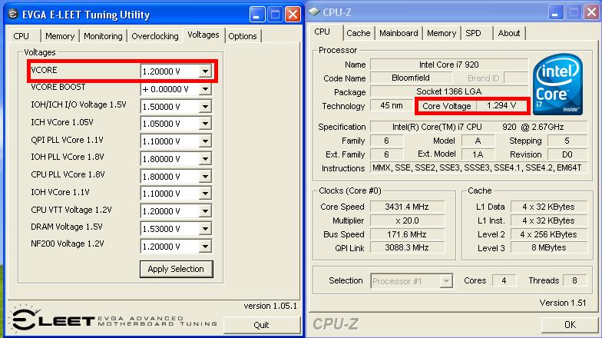Screen dimensions: 602x338
Task: Open the Monitoring tab
Action: [103, 35]
